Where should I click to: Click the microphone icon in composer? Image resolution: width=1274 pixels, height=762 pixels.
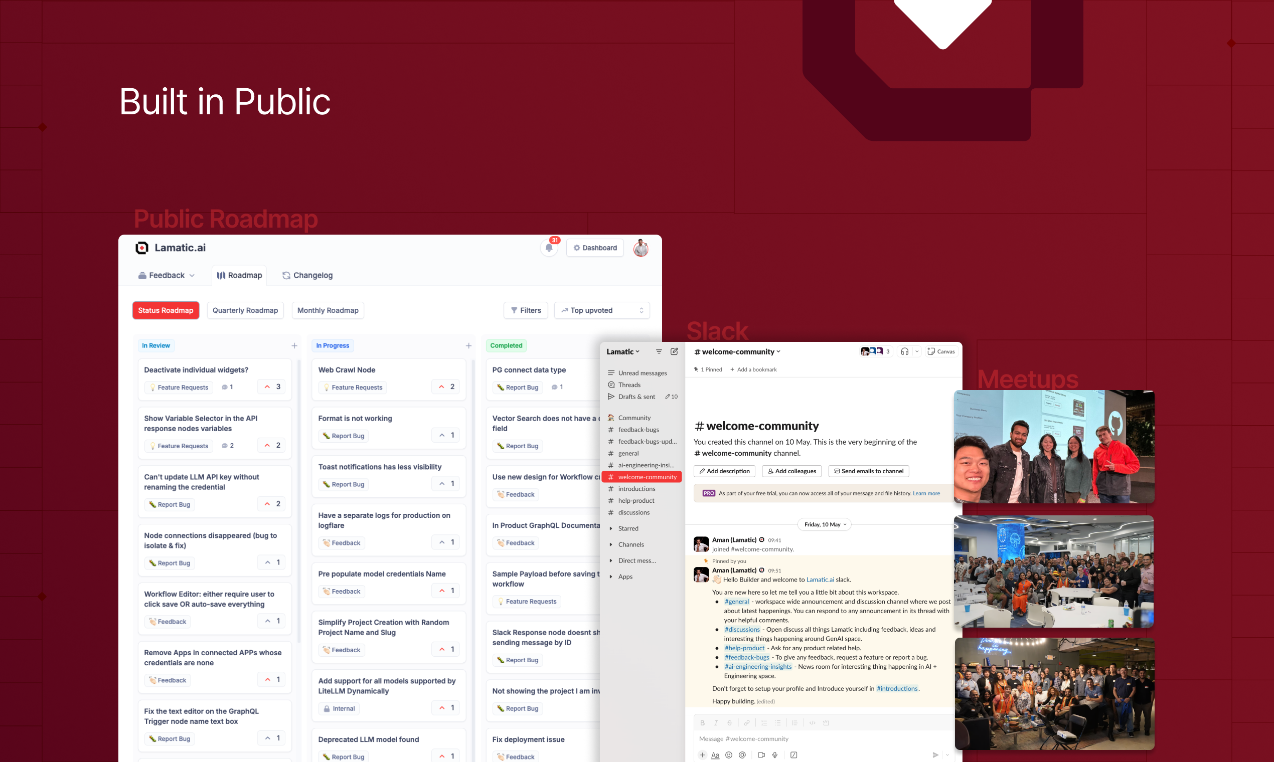(x=774, y=755)
